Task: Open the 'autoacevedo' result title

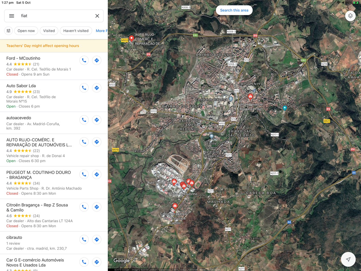Action: pyautogui.click(x=19, y=118)
